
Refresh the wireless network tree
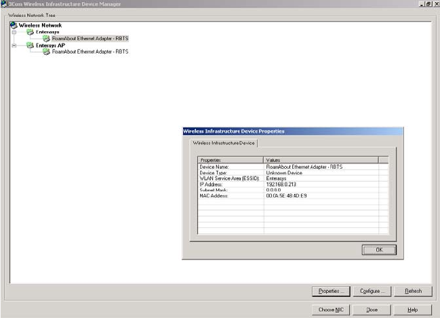(x=413, y=291)
